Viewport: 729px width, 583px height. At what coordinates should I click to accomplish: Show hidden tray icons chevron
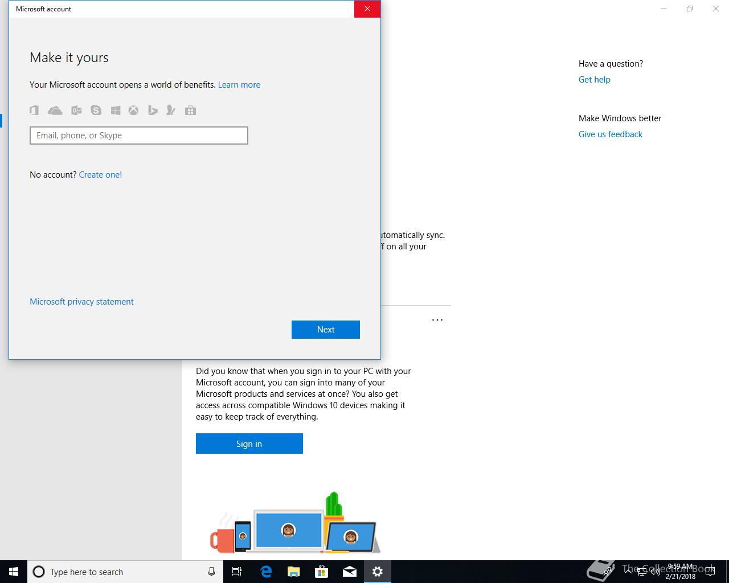pos(628,572)
